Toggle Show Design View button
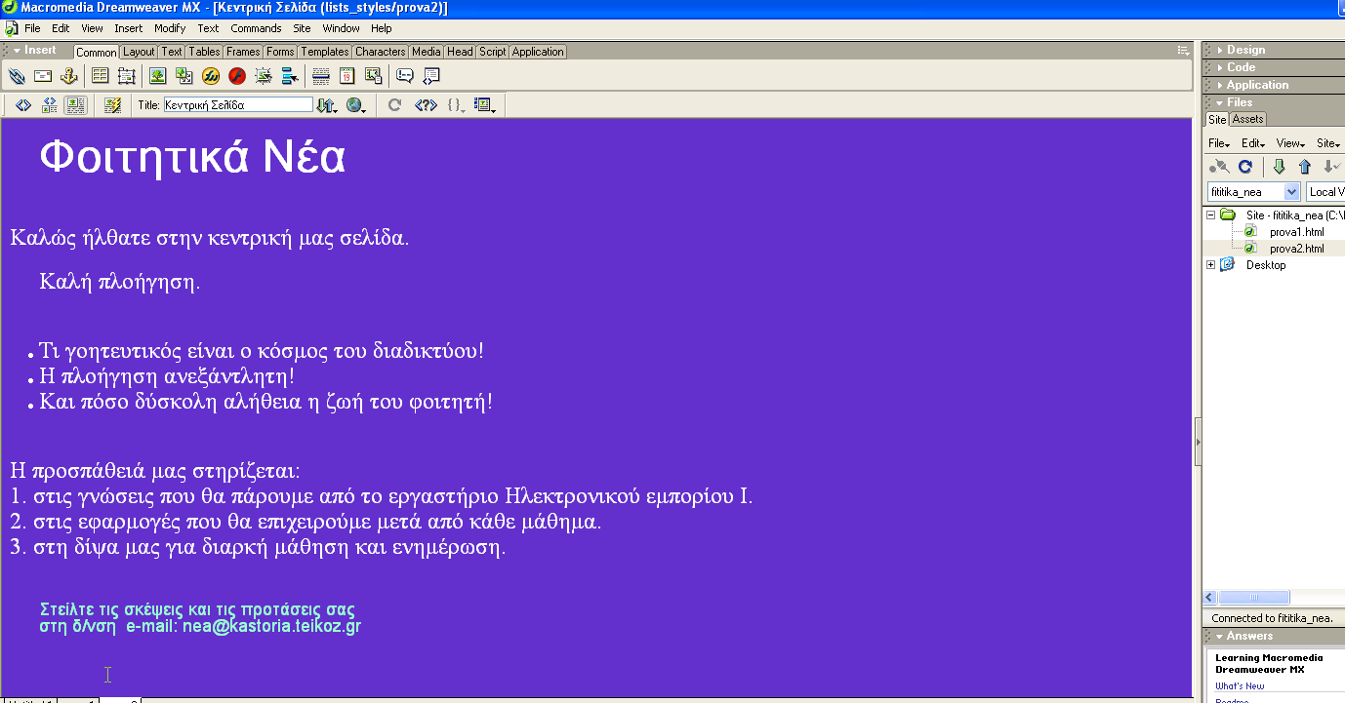This screenshot has height=703, width=1345. 75,104
